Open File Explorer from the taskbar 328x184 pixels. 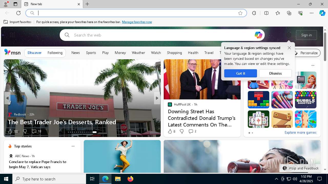(118, 179)
